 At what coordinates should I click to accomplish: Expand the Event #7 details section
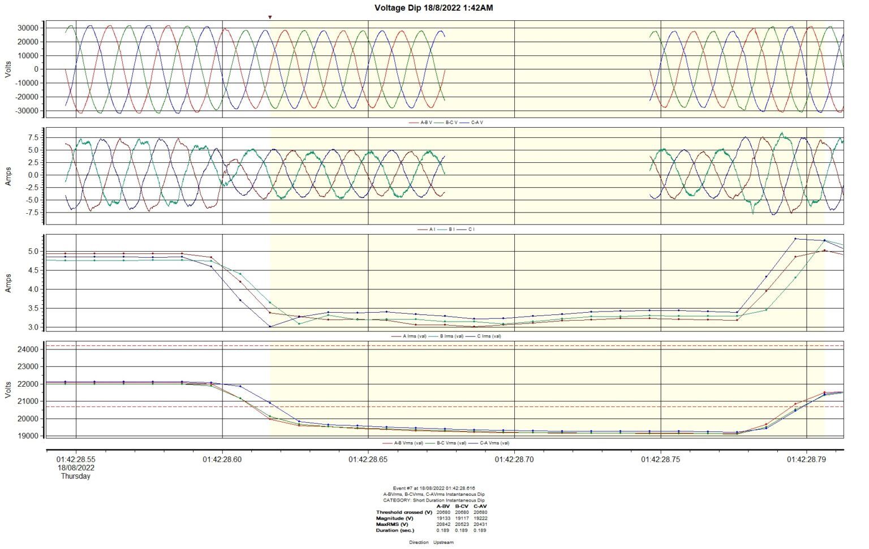tap(434, 488)
